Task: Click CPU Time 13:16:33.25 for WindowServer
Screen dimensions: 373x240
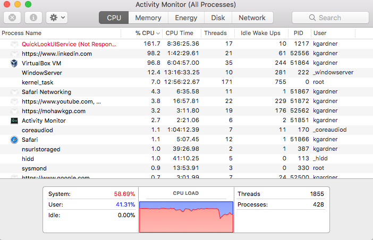Action: click(182, 72)
